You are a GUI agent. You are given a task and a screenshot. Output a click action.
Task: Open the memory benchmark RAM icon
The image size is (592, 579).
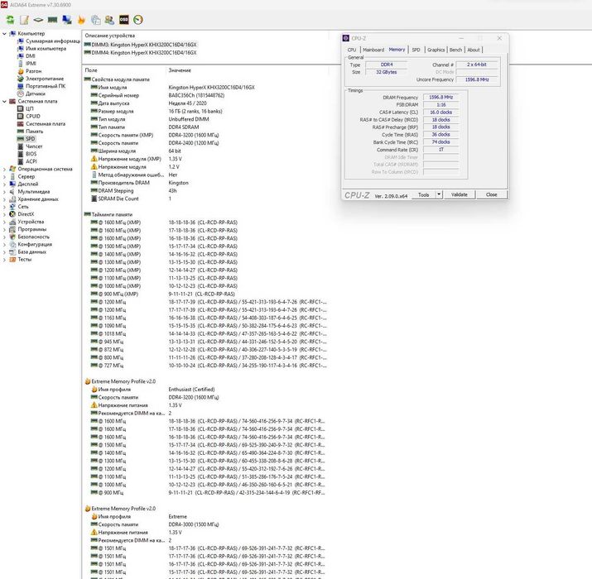coord(52,20)
